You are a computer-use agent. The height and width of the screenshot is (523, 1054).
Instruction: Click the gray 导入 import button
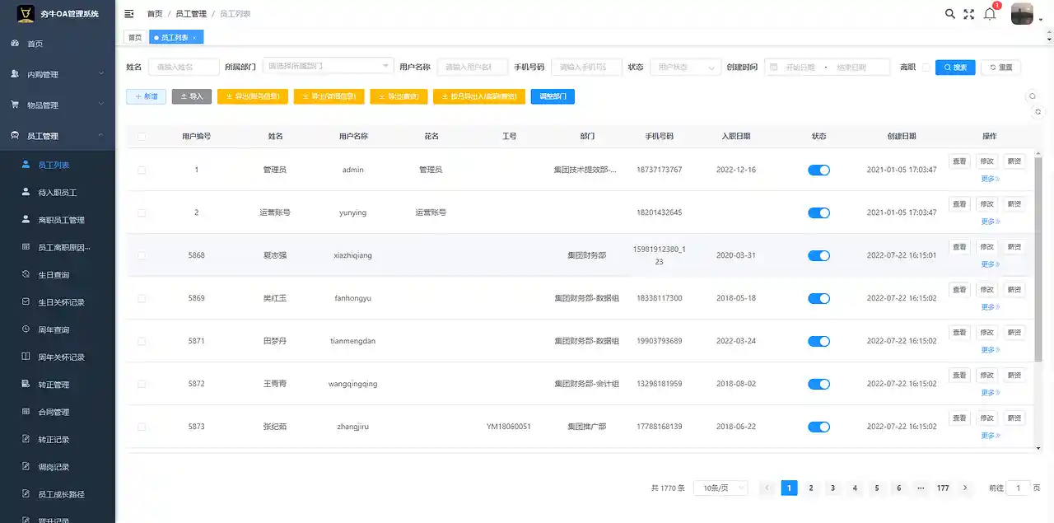(x=192, y=96)
